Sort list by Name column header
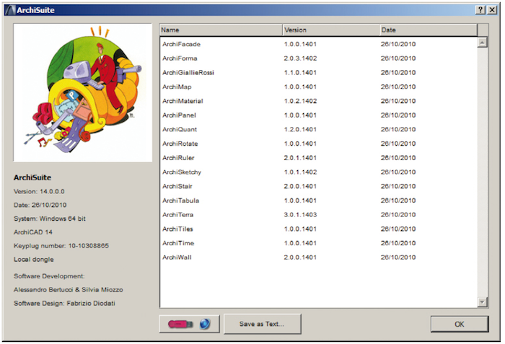 [x=221, y=30]
